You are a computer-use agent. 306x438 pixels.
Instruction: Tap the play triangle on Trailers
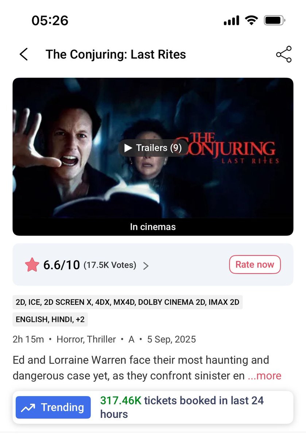(x=128, y=148)
